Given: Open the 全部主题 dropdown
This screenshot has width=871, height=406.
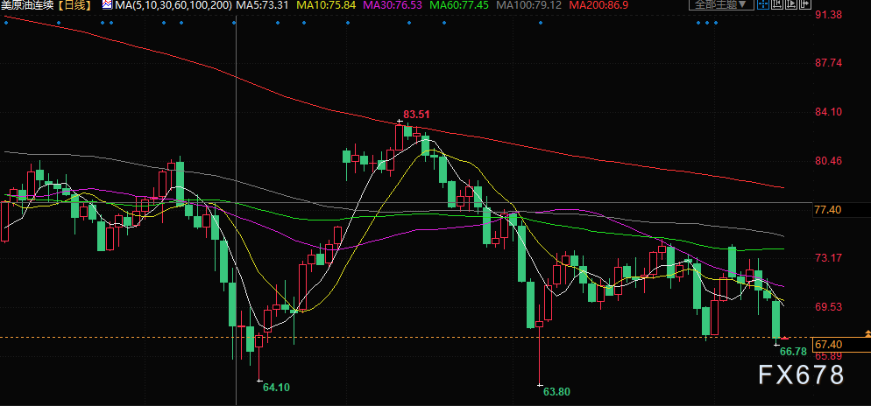Looking at the screenshot, I should click(721, 4).
